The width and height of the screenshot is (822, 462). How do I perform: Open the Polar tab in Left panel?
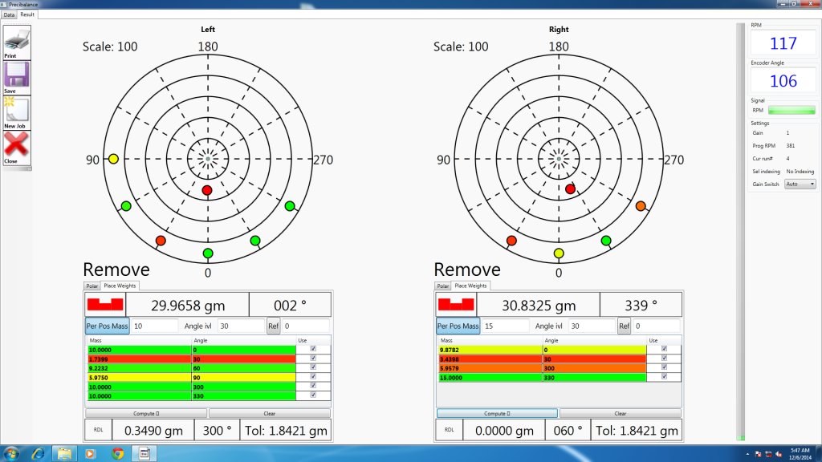[92, 286]
